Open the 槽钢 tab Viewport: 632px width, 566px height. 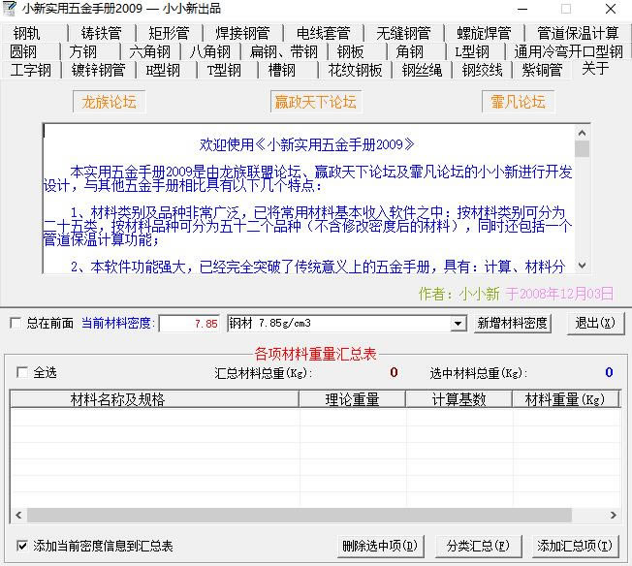pos(288,70)
